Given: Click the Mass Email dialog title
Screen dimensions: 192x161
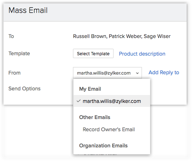Looking at the screenshot, I should (28, 10).
